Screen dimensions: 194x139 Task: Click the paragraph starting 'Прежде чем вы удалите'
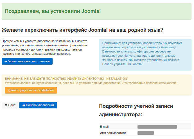(44, 47)
